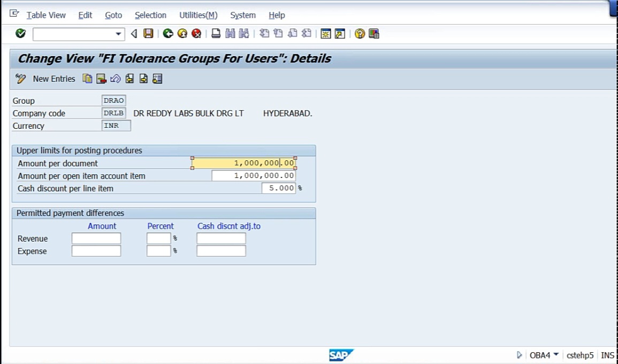
Task: Click the Generate Shortcut icon
Action: 340,34
